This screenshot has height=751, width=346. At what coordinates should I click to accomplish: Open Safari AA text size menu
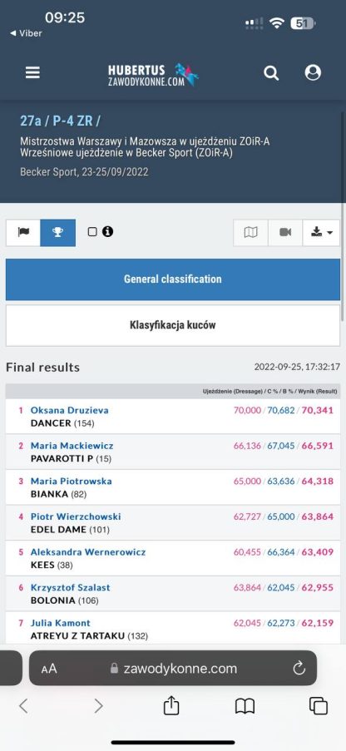49,669
